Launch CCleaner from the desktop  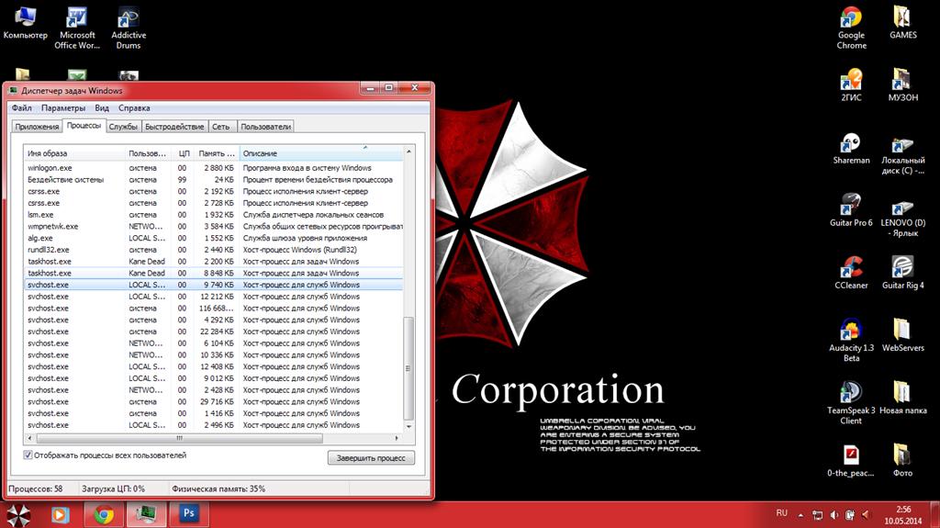coord(851,273)
